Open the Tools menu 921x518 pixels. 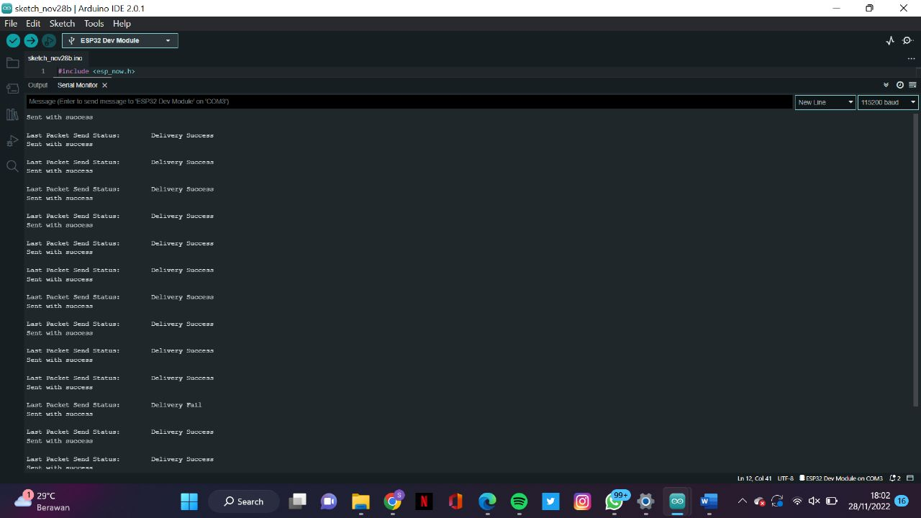[94, 23]
